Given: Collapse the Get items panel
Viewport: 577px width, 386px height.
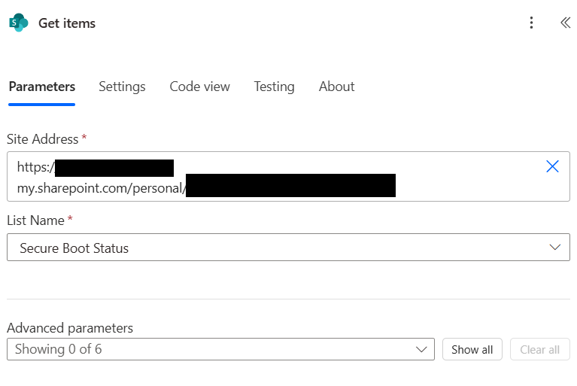Looking at the screenshot, I should click(x=565, y=23).
